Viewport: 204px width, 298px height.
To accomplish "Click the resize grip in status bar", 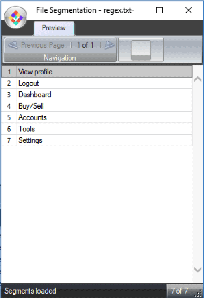I will point(199,294).
